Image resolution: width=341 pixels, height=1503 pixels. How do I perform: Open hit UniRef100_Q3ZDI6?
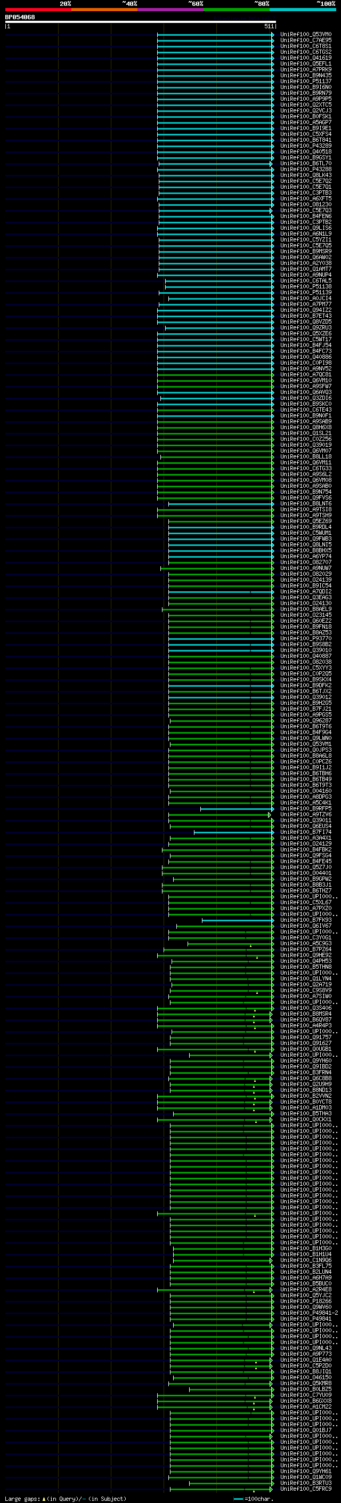(x=305, y=397)
